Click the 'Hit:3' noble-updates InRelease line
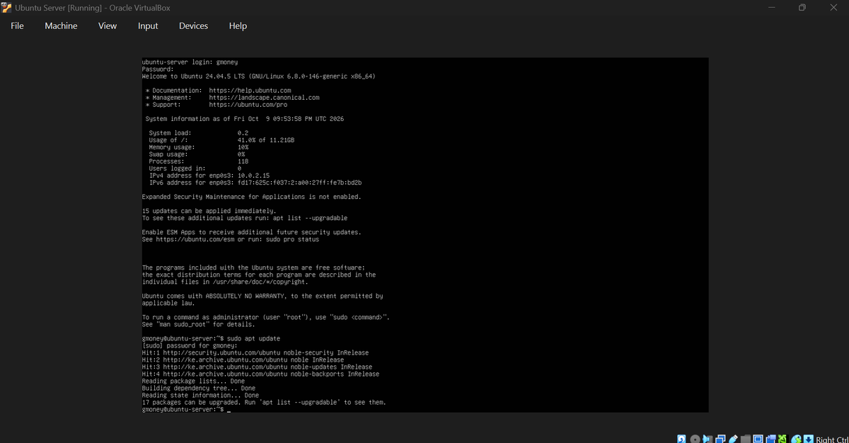The image size is (849, 443). pos(257,367)
